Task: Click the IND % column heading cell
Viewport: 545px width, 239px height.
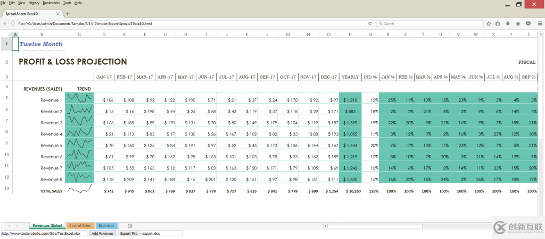Action: 370,77
